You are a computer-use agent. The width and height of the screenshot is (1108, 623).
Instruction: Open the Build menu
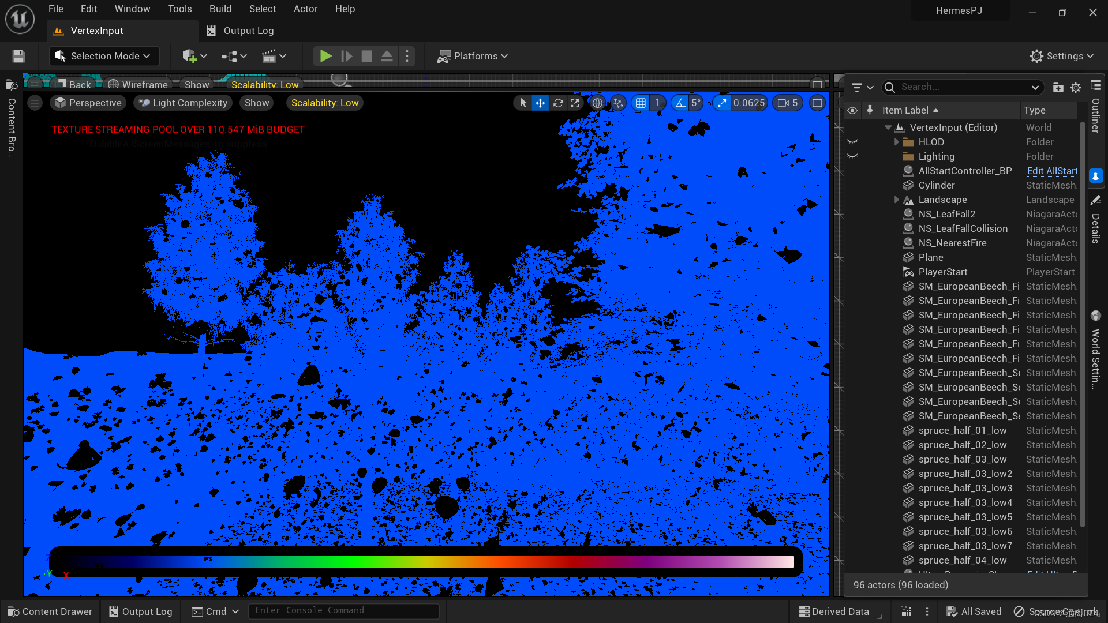click(x=220, y=9)
